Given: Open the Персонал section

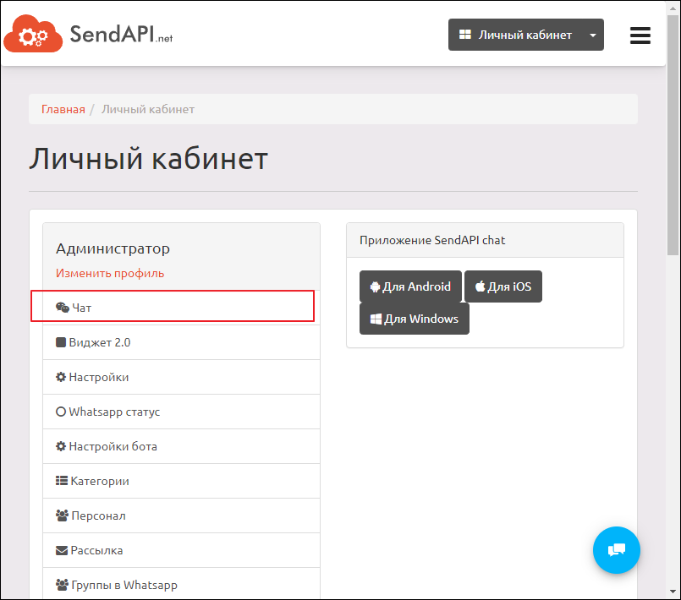Looking at the screenshot, I should tap(97, 515).
